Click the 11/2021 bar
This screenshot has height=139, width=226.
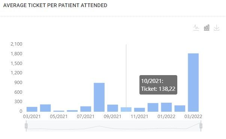click(139, 110)
